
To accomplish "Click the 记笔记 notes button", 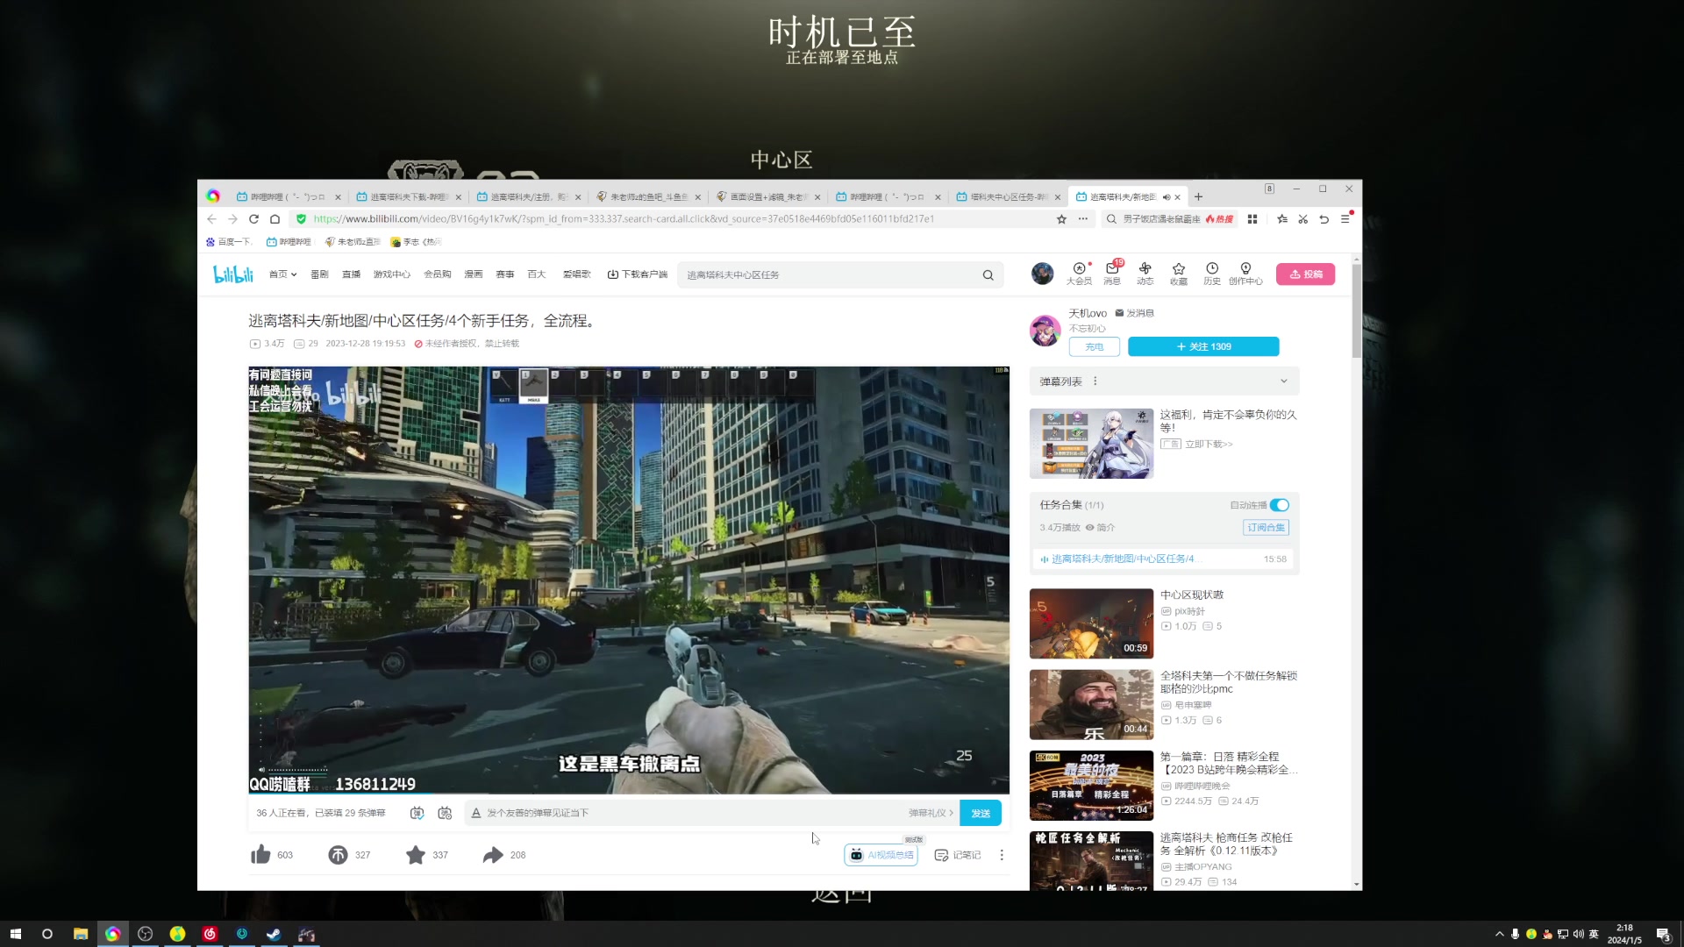I will [x=958, y=855].
